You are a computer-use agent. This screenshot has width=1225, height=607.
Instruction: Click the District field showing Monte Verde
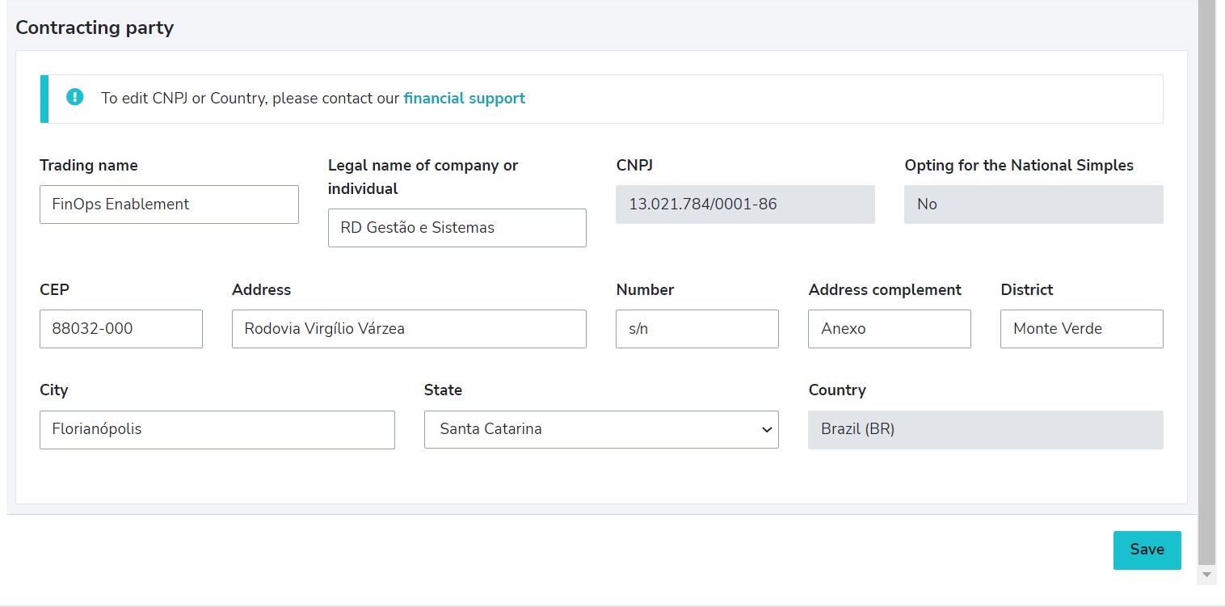pyautogui.click(x=1081, y=328)
